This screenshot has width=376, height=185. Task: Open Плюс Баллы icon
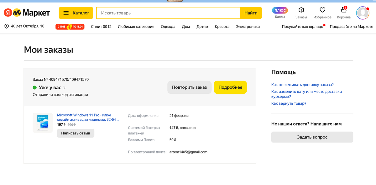280,13
